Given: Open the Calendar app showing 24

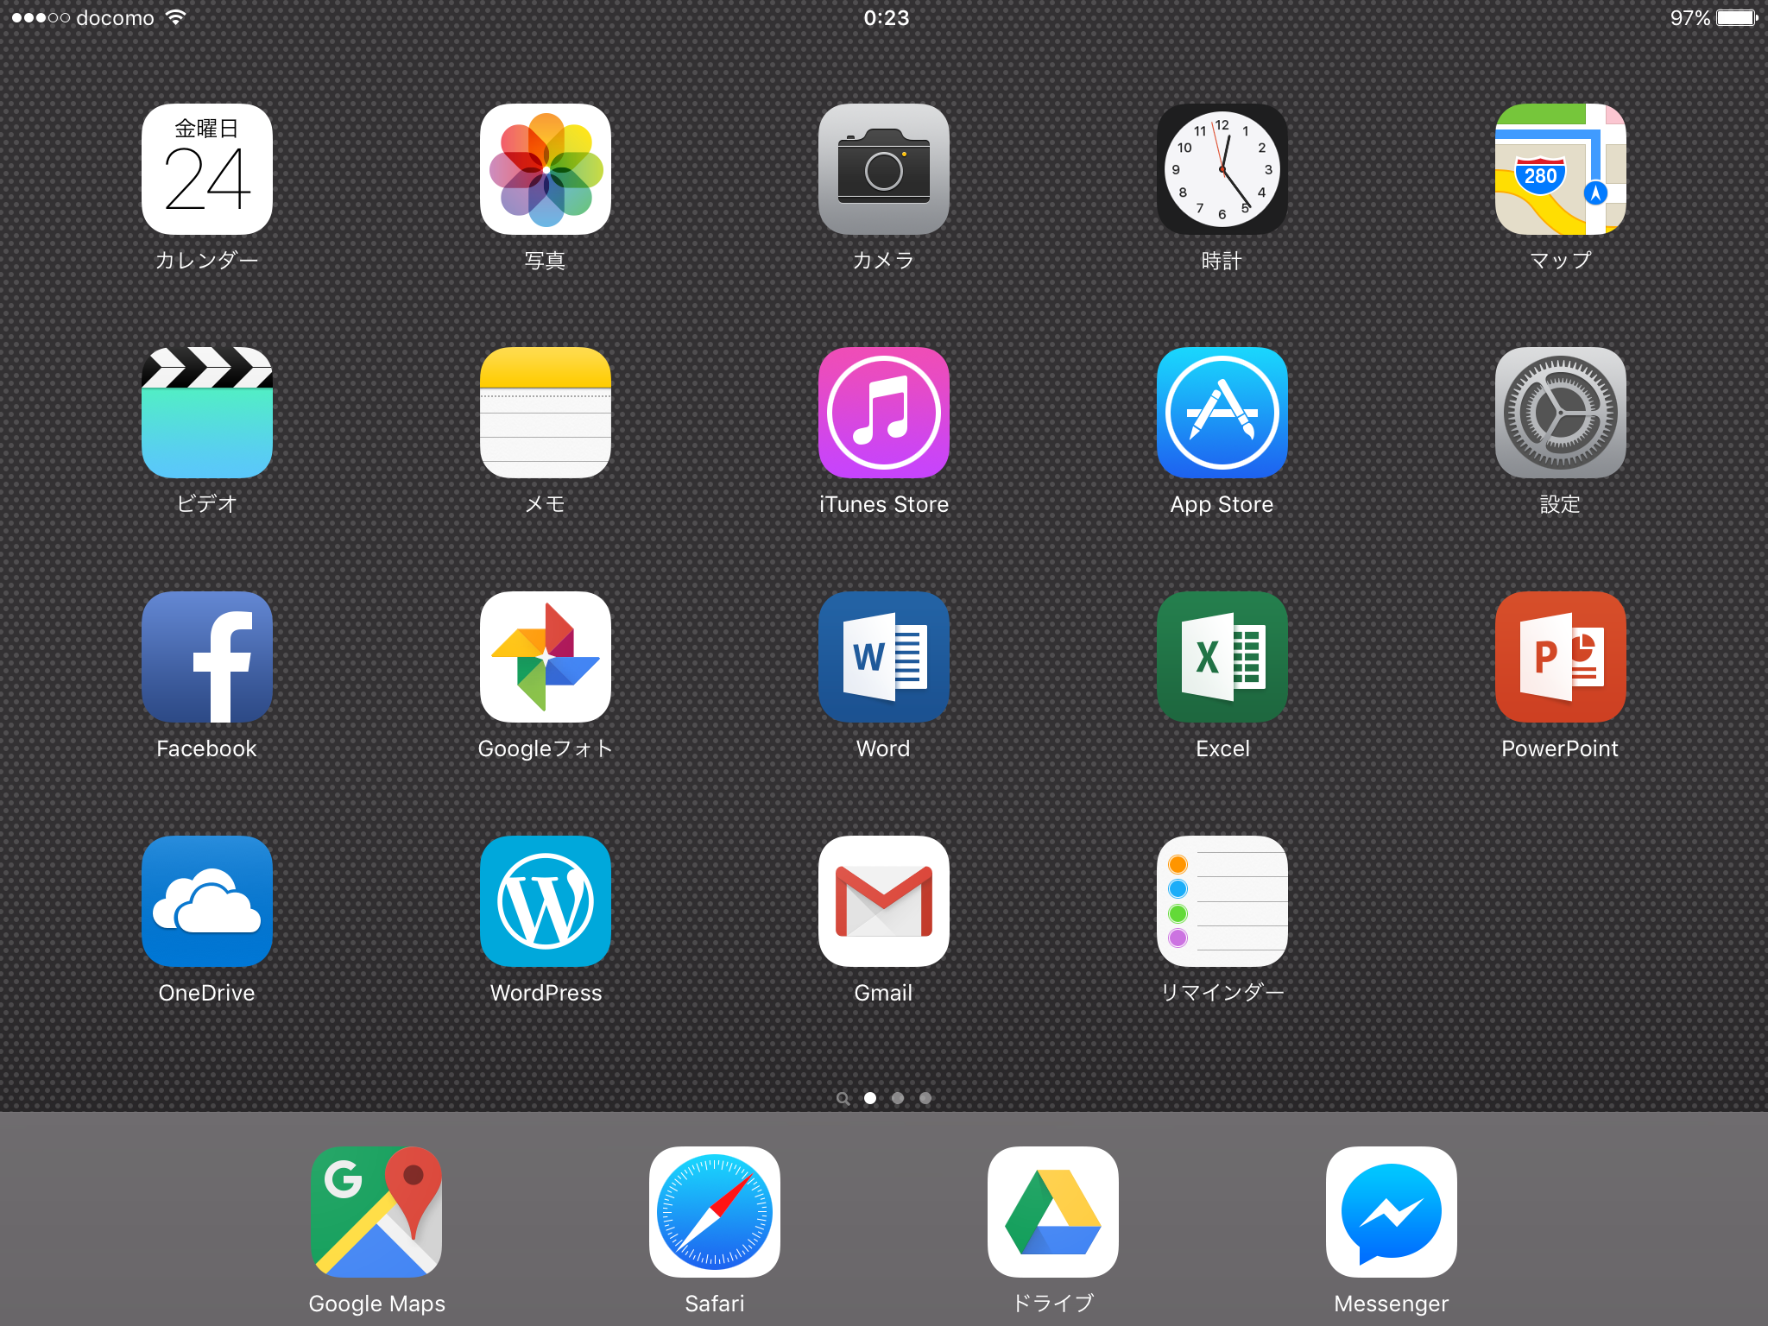Looking at the screenshot, I should click(x=207, y=169).
